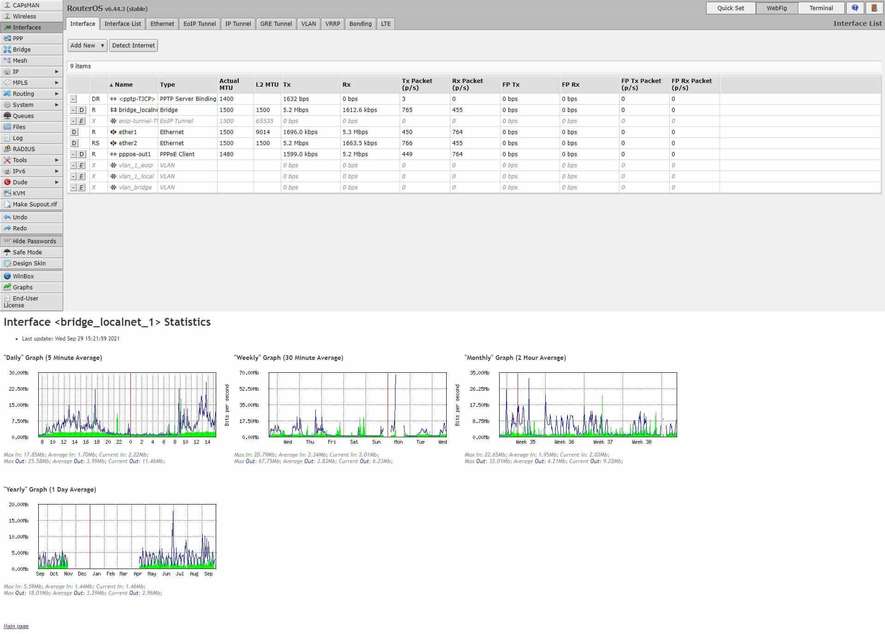The height and width of the screenshot is (634, 885).
Task: Expand the Tools submenu
Action: (57, 160)
